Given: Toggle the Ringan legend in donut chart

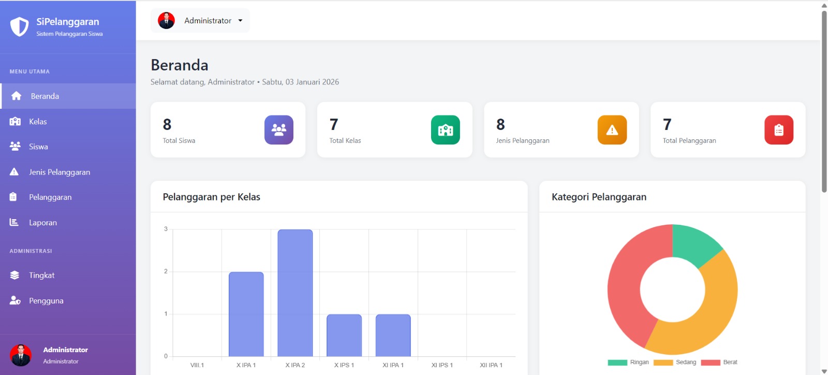Looking at the screenshot, I should (x=628, y=362).
